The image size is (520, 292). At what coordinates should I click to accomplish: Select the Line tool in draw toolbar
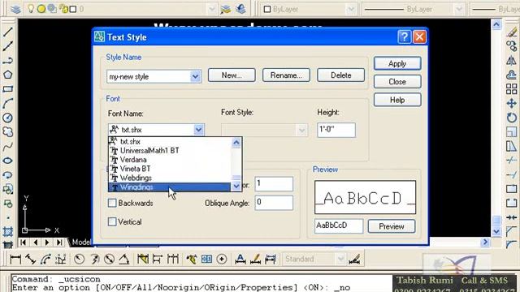pyautogui.click(x=7, y=32)
